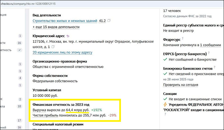This screenshot has height=130, width=224.
Task: Click the address history arrow icon
Action: pos(68,36)
